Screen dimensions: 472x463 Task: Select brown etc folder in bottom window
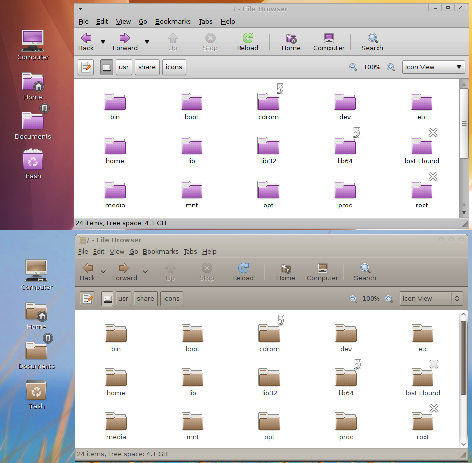423,333
